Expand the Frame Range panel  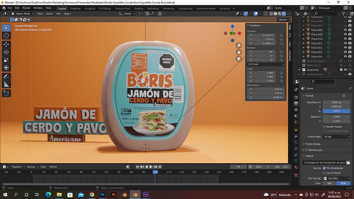click(313, 144)
